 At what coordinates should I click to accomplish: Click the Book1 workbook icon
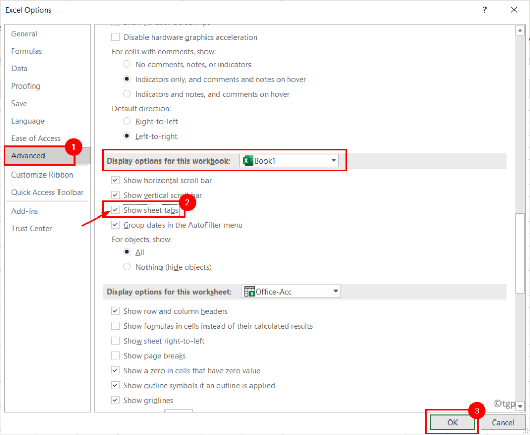tap(247, 160)
